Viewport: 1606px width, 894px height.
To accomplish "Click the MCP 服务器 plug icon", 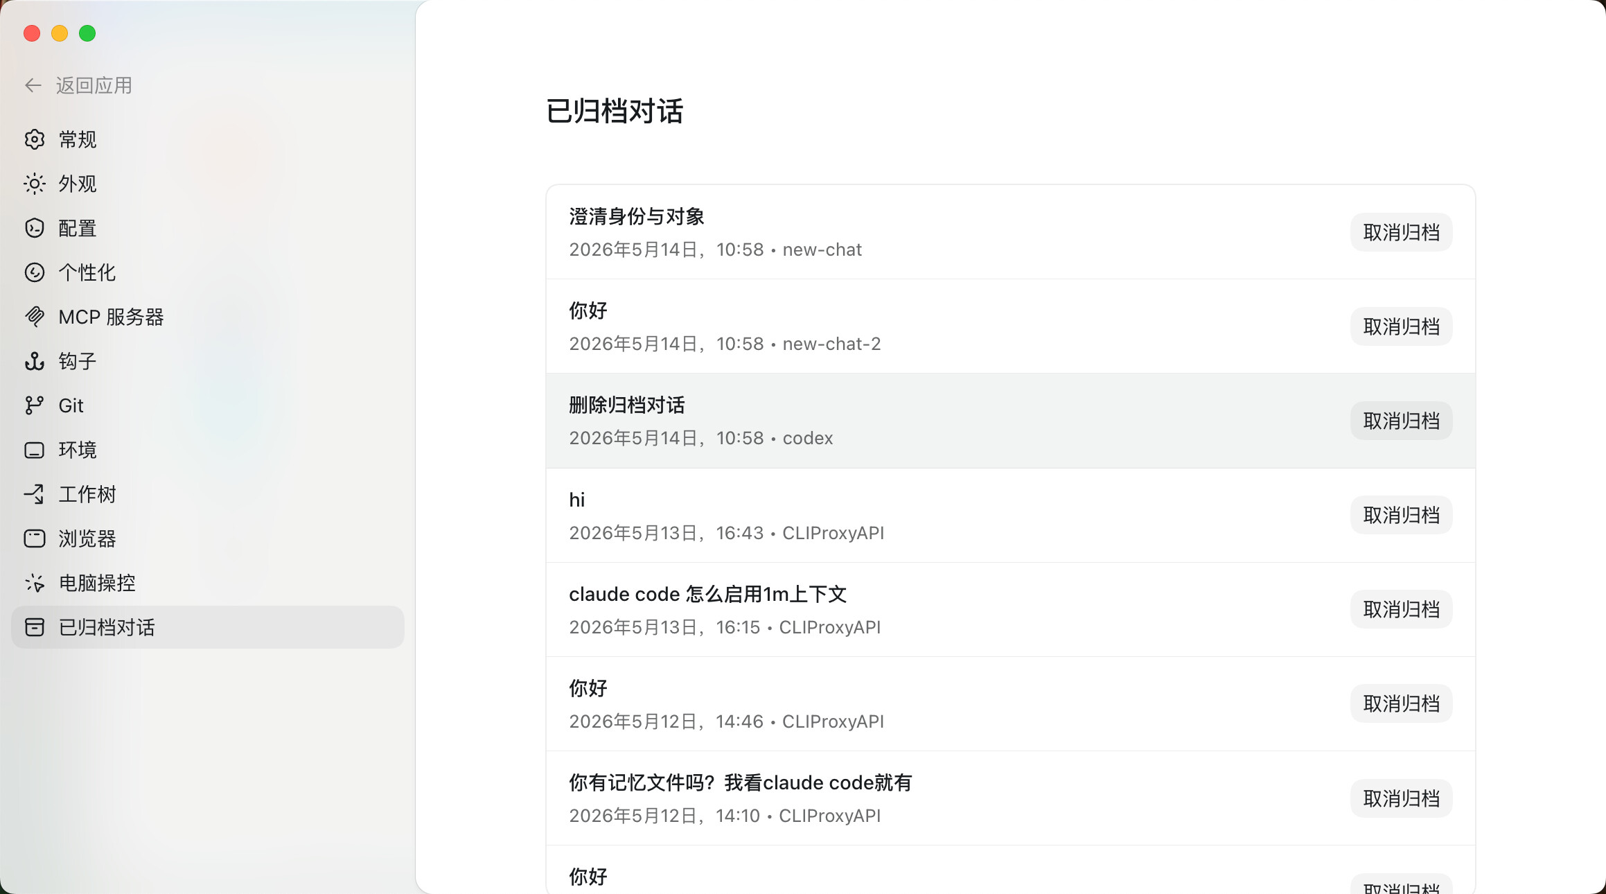I will click(x=35, y=317).
